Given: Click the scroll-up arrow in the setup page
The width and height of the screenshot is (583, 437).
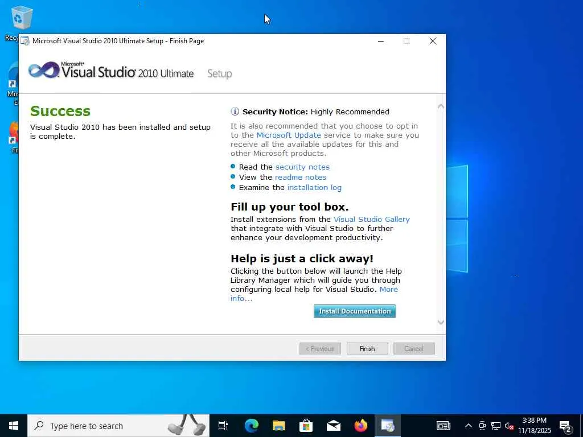Looking at the screenshot, I should (x=441, y=106).
